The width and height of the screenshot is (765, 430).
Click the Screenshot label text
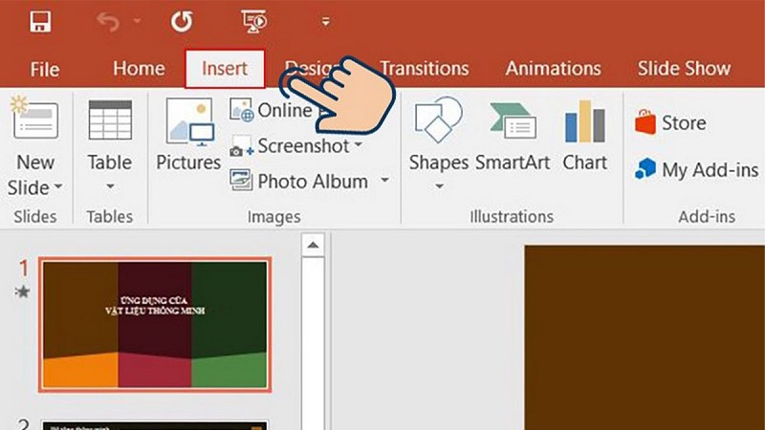[303, 146]
